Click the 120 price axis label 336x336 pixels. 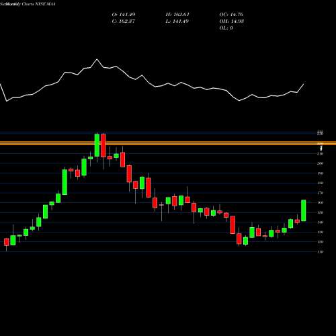(320, 242)
